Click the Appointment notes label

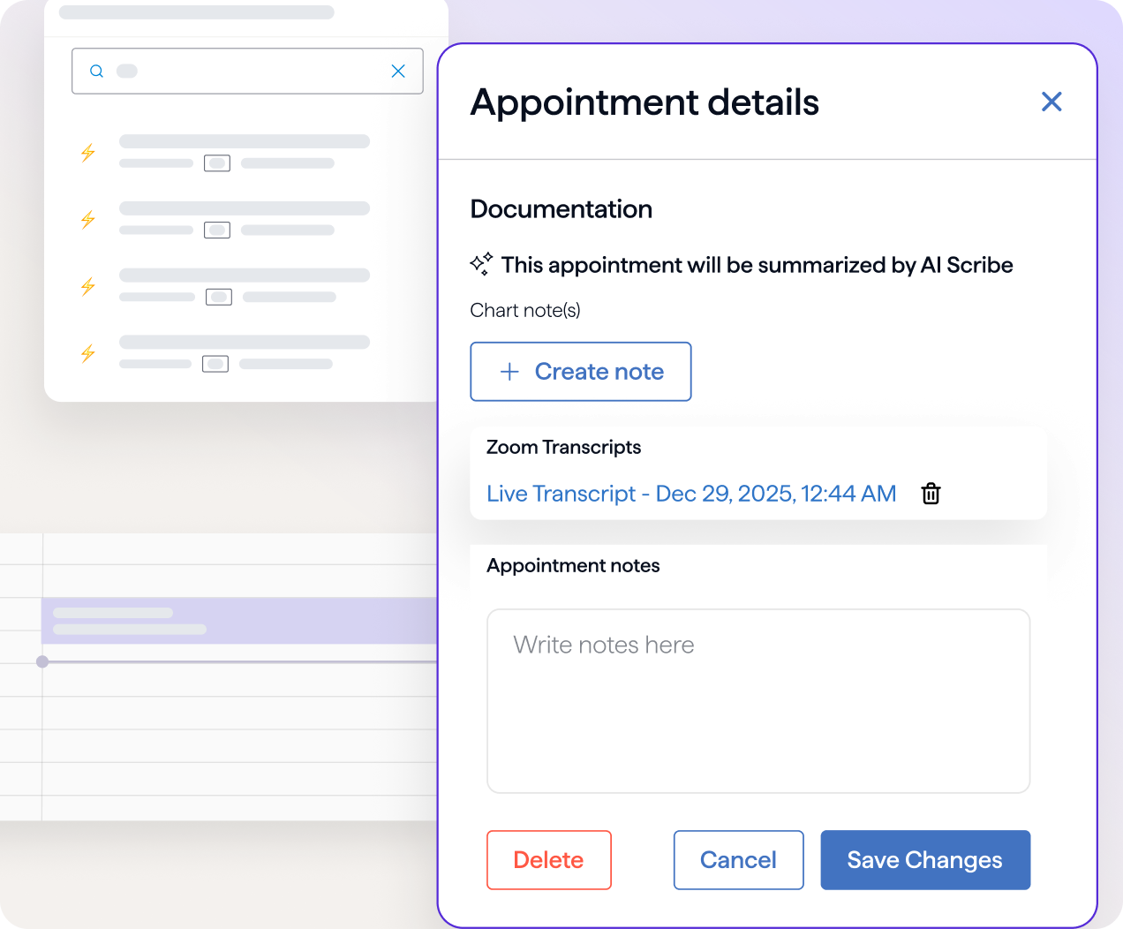coord(573,565)
